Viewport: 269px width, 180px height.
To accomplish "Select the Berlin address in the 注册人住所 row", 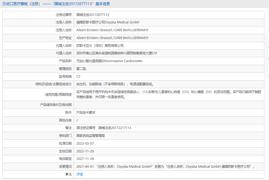I will [112, 30].
